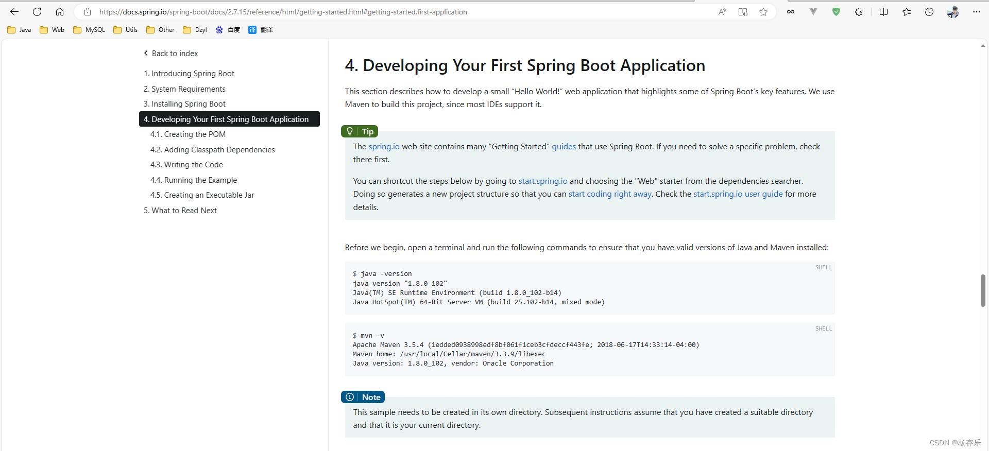Viewport: 989px width, 451px height.
Task: Open the guides link in the tip
Action: [564, 147]
